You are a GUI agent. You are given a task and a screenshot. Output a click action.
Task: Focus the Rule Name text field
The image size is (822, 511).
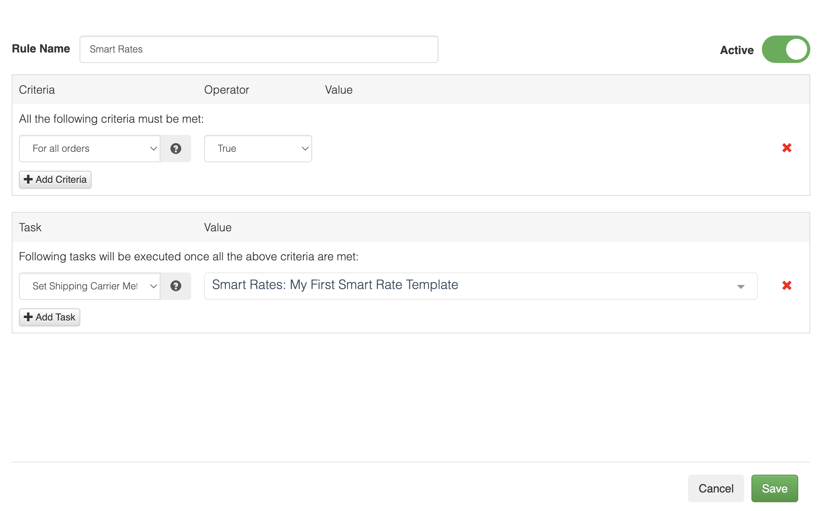(x=259, y=49)
